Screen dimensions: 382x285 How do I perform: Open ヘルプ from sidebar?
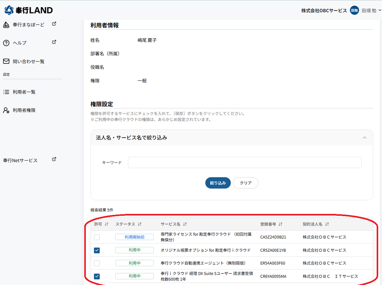tap(19, 43)
